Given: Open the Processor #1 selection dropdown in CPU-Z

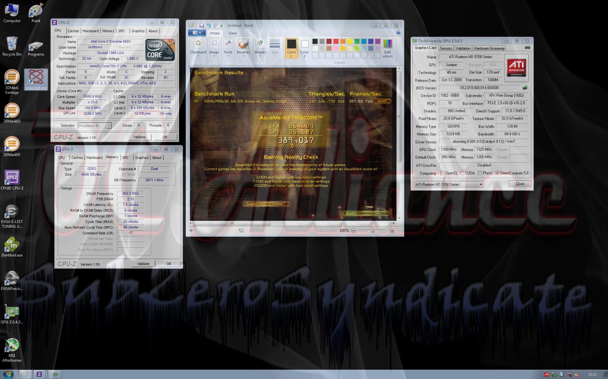Looking at the screenshot, I should pos(95,126).
